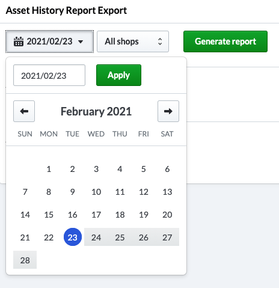Pick February 28 in calendar
The image size is (279, 288).
(25, 260)
